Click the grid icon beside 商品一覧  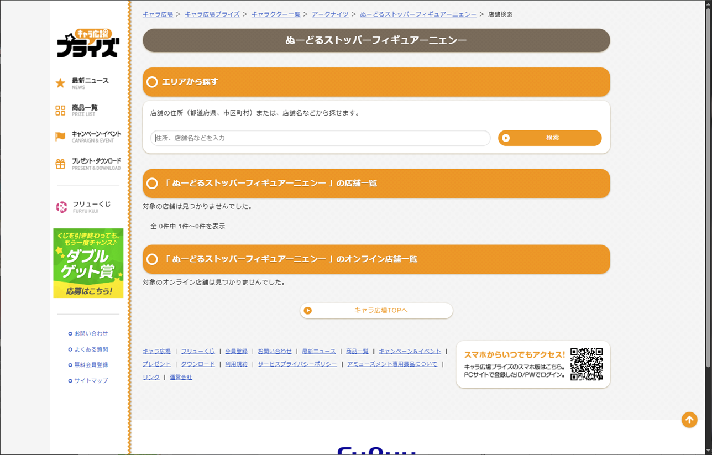coord(60,111)
